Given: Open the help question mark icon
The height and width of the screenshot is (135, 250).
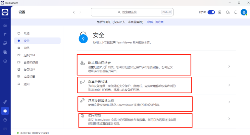Looking at the screenshot, I should [x=5, y=120].
